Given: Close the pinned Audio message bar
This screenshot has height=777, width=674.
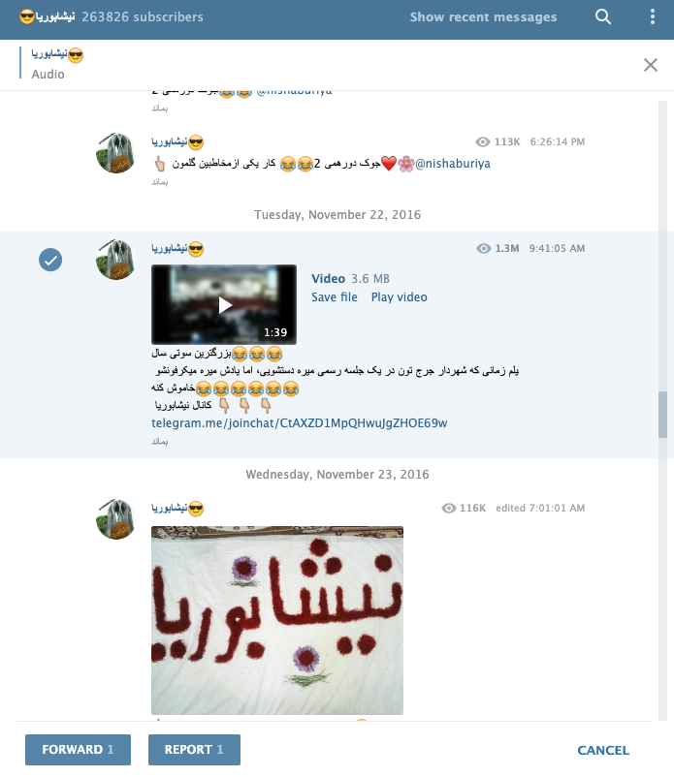Looking at the screenshot, I should point(650,65).
